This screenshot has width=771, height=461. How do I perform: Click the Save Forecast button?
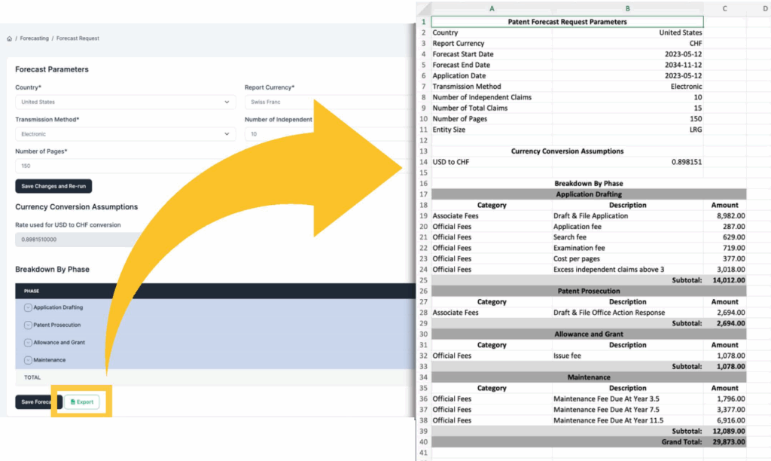[33, 402]
